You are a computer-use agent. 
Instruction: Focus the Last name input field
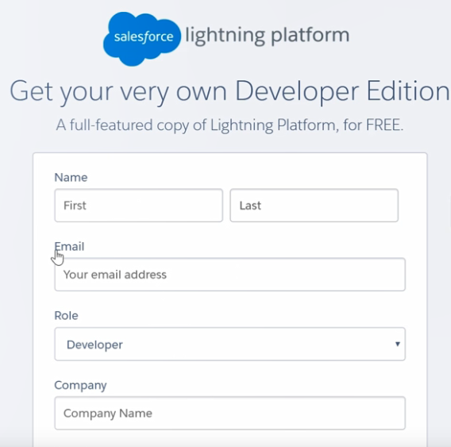(314, 206)
